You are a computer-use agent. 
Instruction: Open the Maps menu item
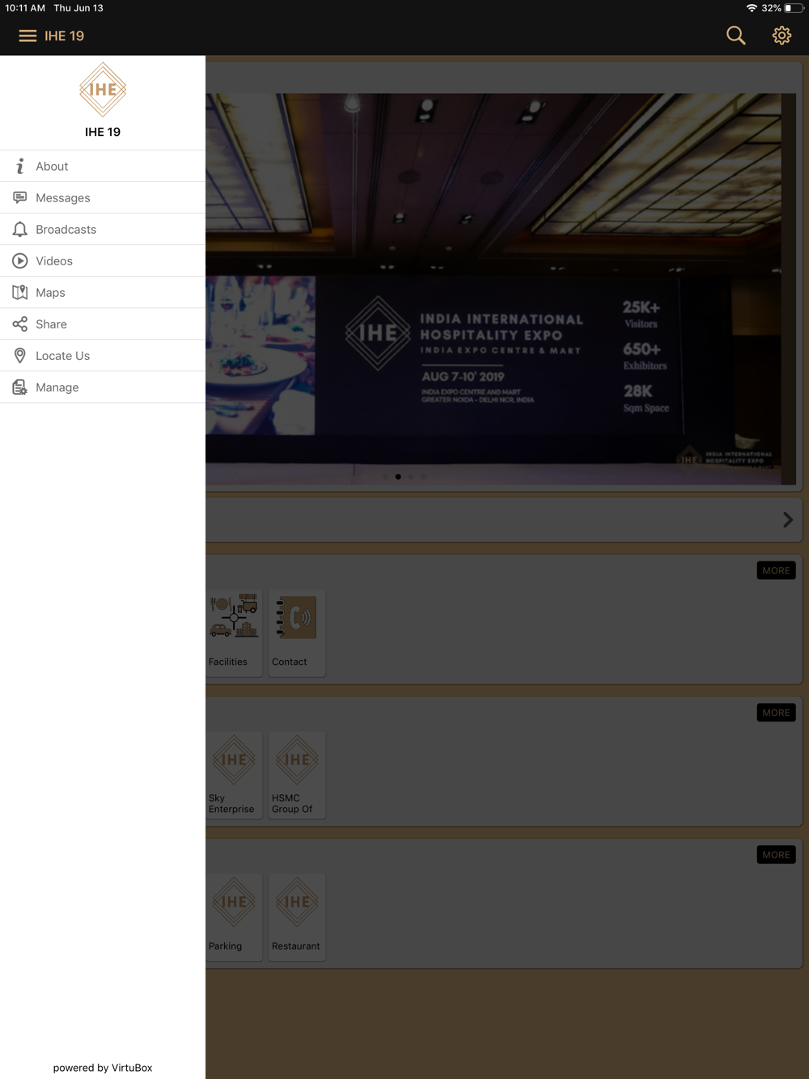click(103, 292)
